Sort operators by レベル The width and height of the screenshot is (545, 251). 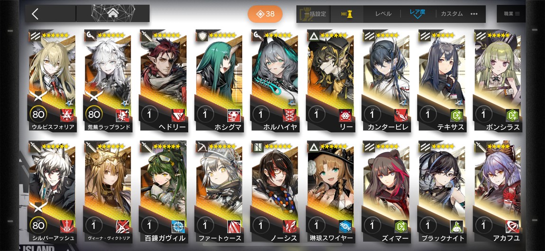click(383, 14)
